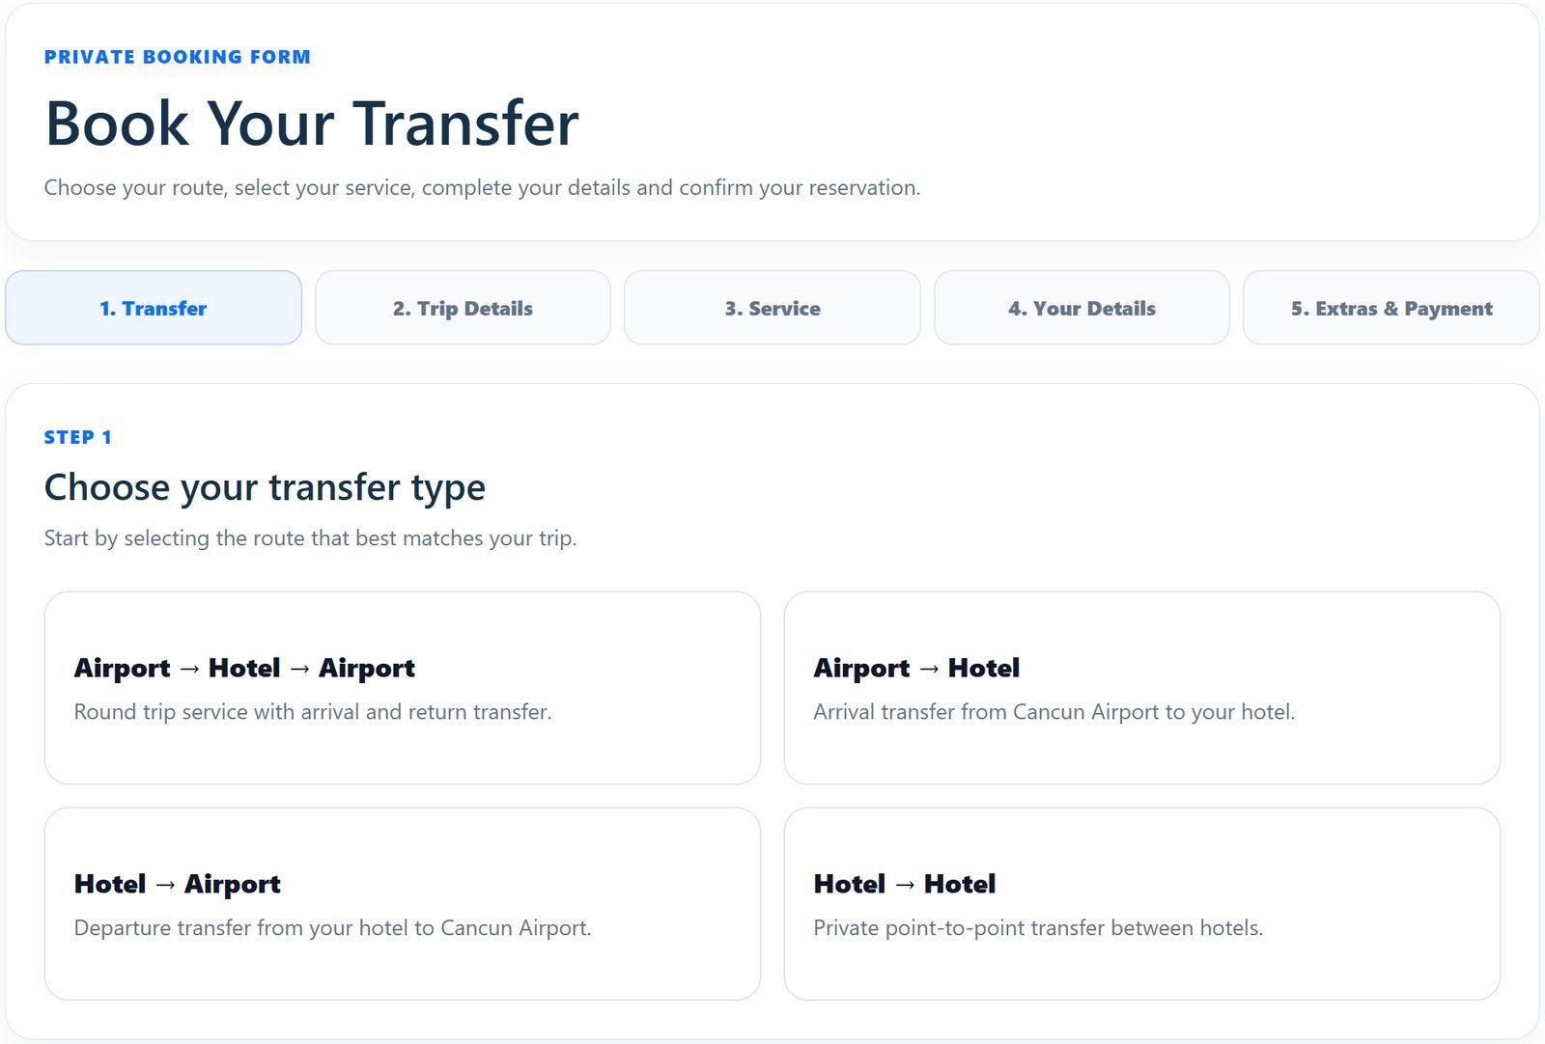Click the round trip service description text
Image resolution: width=1545 pixels, height=1044 pixels.
pos(313,712)
